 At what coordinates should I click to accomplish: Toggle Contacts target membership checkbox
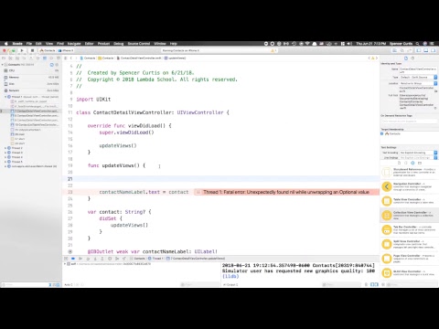[381, 133]
